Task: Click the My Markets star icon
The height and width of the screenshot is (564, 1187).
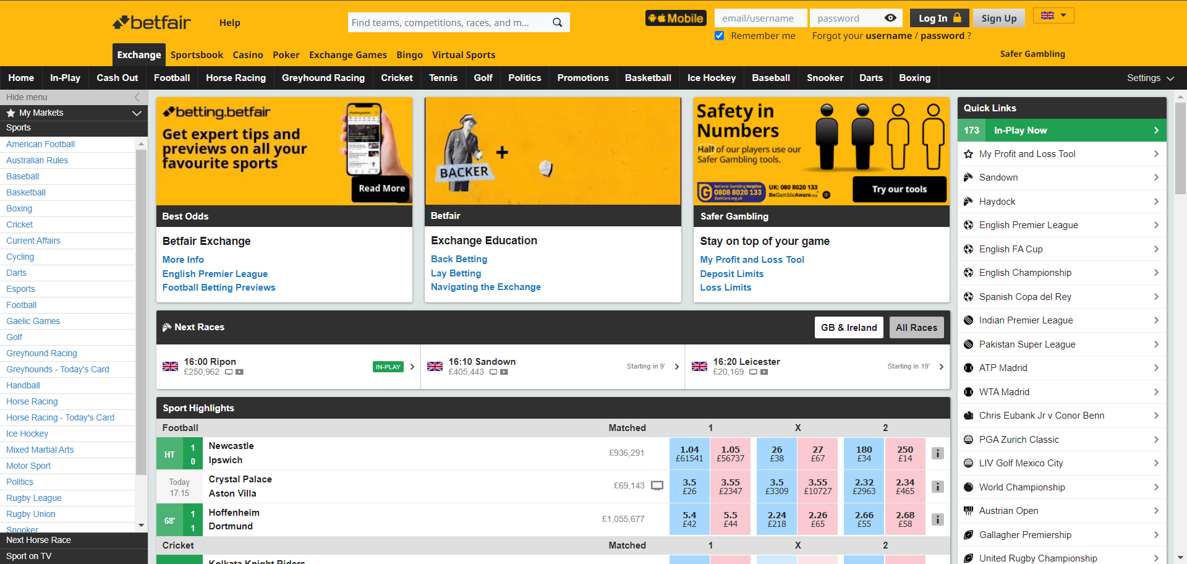Action: point(11,113)
